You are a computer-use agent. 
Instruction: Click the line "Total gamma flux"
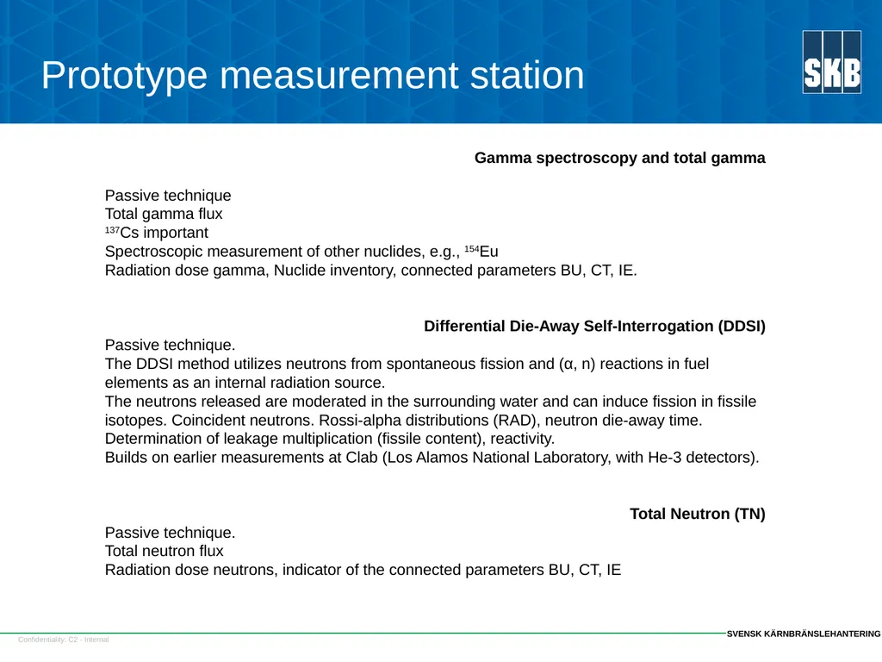pyautogui.click(x=164, y=214)
